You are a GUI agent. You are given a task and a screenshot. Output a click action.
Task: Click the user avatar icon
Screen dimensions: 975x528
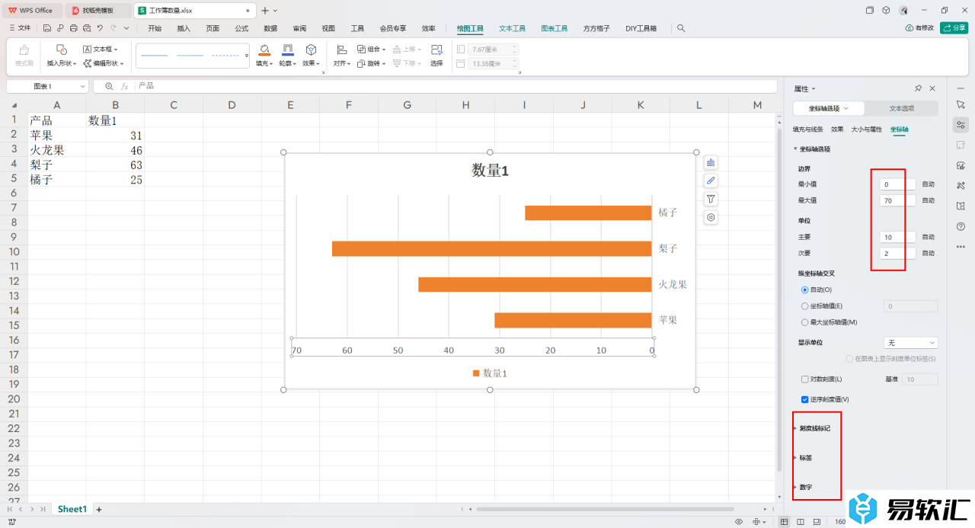(903, 10)
